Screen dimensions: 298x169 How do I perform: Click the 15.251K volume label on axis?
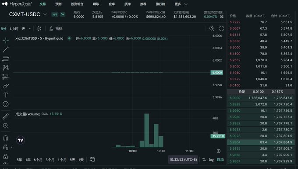pos(218,136)
